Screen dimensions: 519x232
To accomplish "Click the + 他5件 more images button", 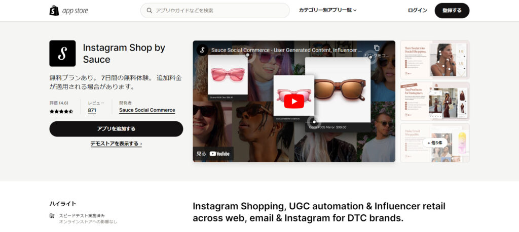I will tap(434, 143).
